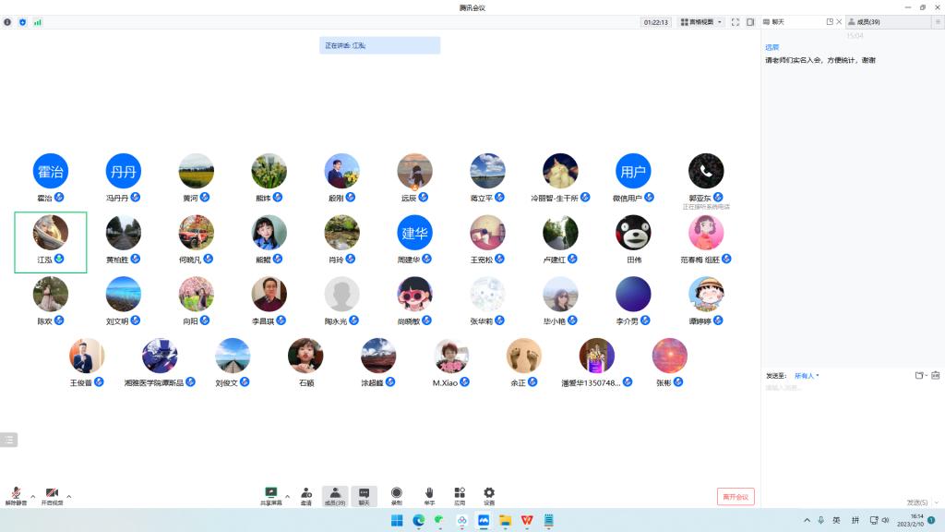945x532 pixels.
Task: Open the Invite (邀请) icon
Action: [305, 495]
